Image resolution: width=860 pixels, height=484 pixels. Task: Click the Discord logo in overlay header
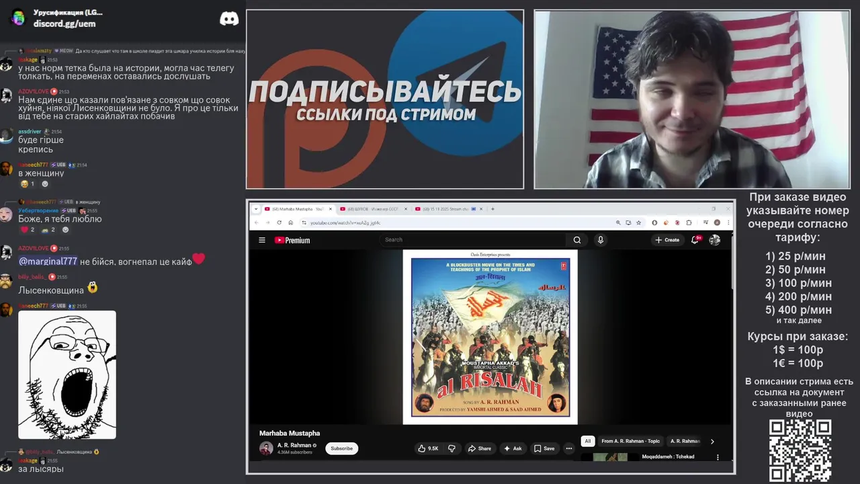(x=229, y=19)
